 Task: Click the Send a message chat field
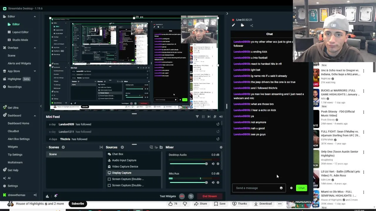[x=258, y=188]
